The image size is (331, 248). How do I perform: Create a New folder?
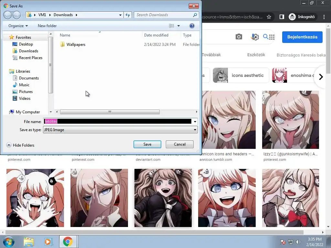(47, 26)
